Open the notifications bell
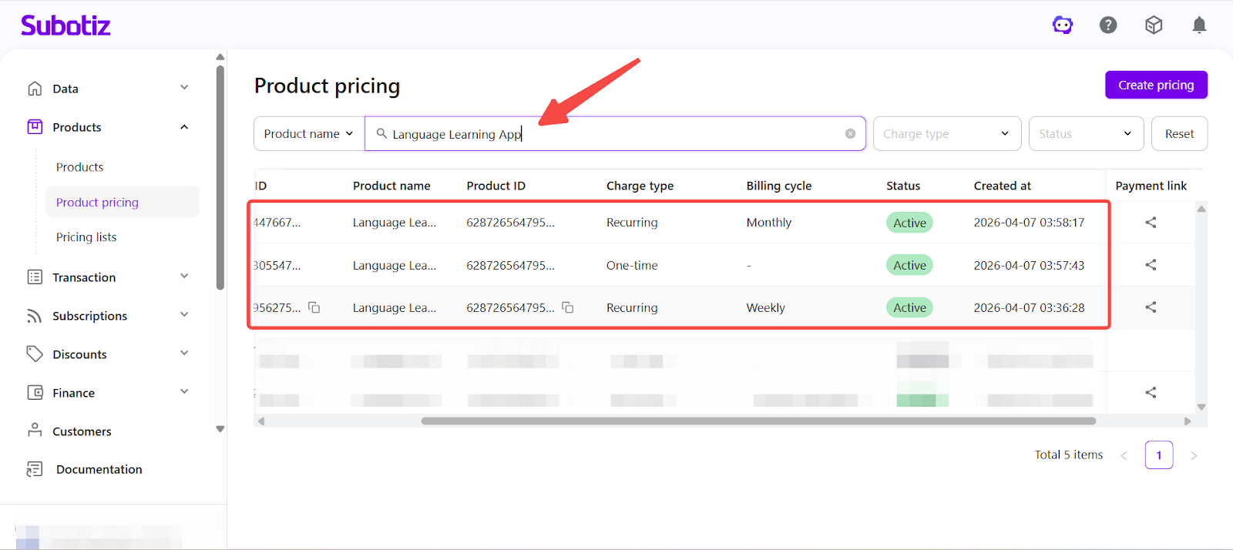The image size is (1233, 550). coord(1199,25)
